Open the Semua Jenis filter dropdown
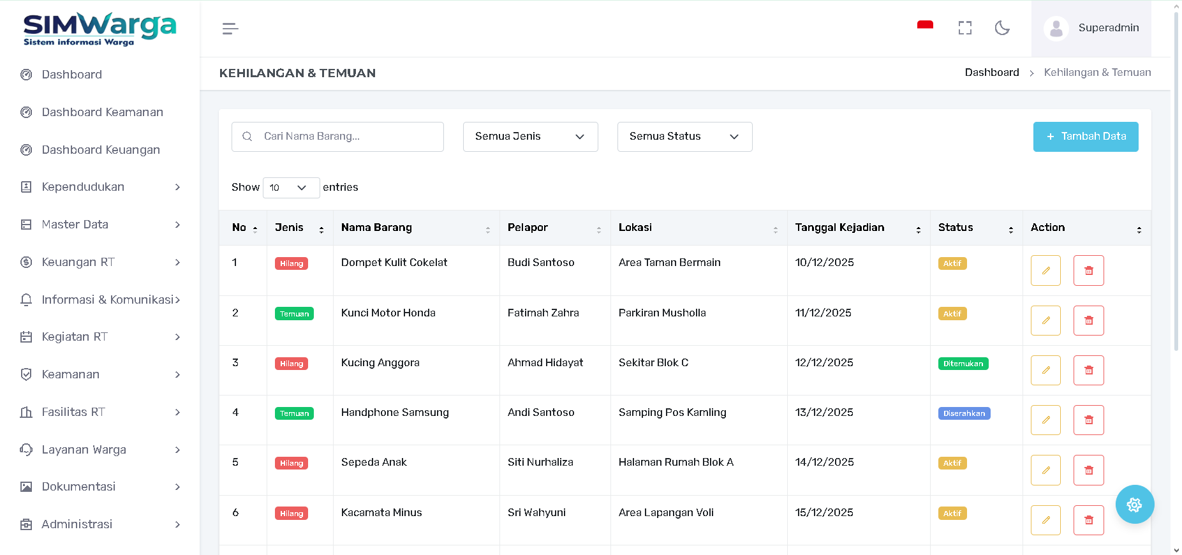The width and height of the screenshot is (1182, 555). point(530,137)
